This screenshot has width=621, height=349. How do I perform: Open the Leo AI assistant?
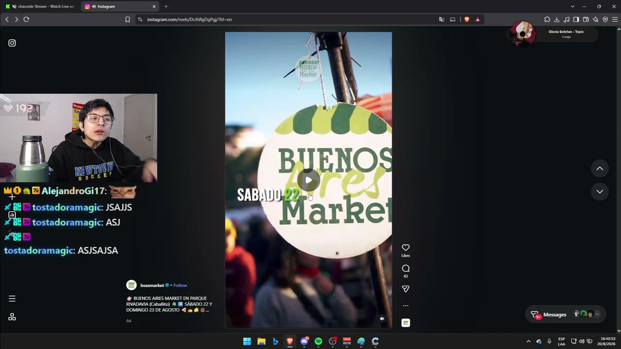coord(596,19)
